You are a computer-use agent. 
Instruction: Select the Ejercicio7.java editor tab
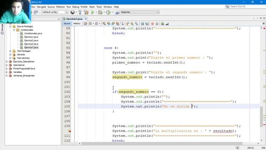pyautogui.click(x=74, y=19)
